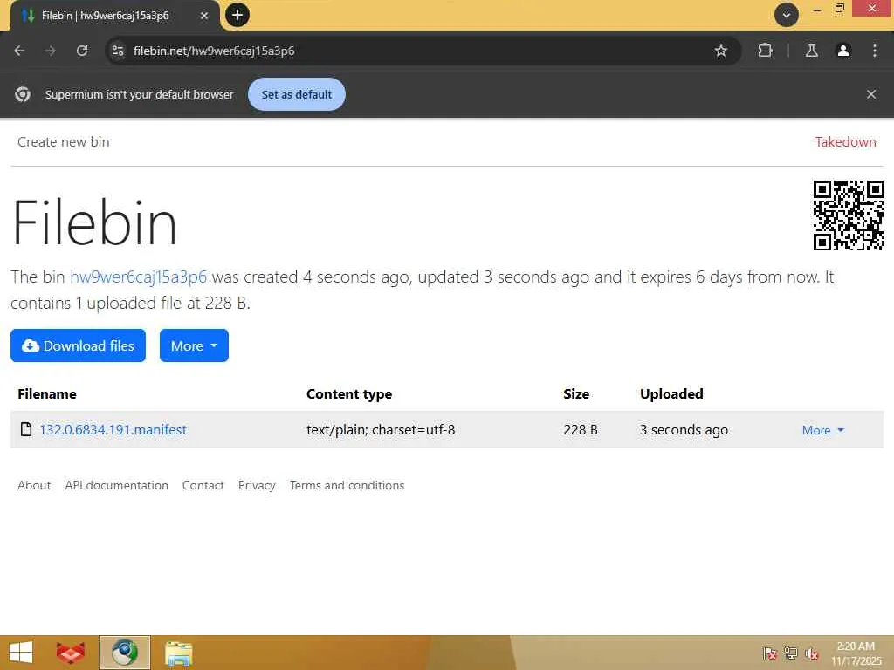This screenshot has height=670, width=894.
Task: Open the Takedown link
Action: 845,142
